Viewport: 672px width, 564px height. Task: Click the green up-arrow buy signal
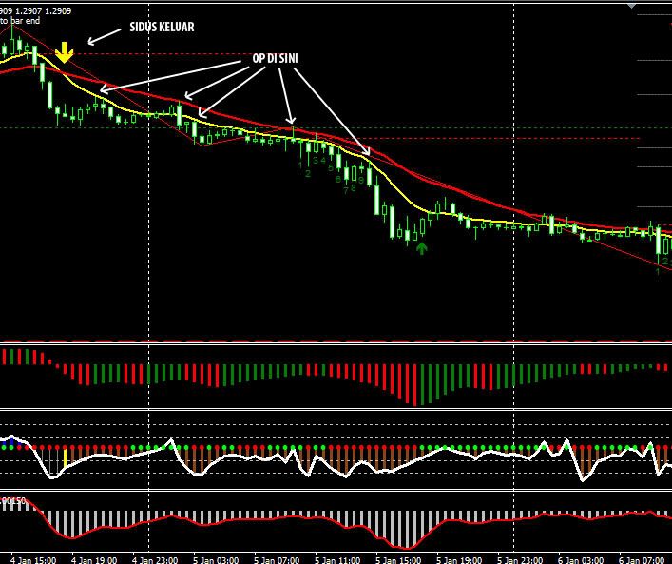422,248
